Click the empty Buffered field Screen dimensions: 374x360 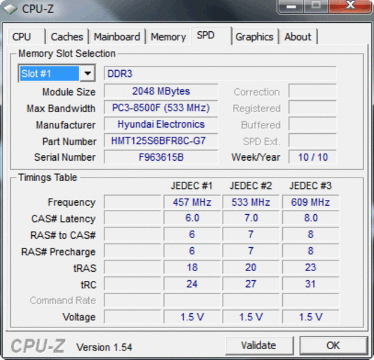click(312, 124)
